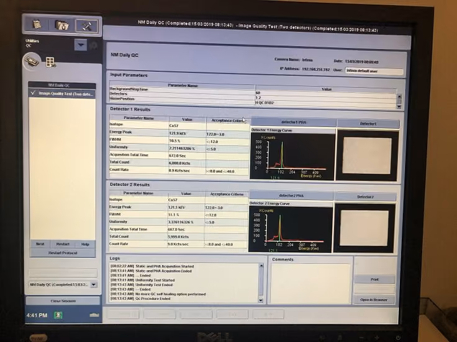Click the Comments text box
Screen dimensions: 457x342
coord(310,283)
